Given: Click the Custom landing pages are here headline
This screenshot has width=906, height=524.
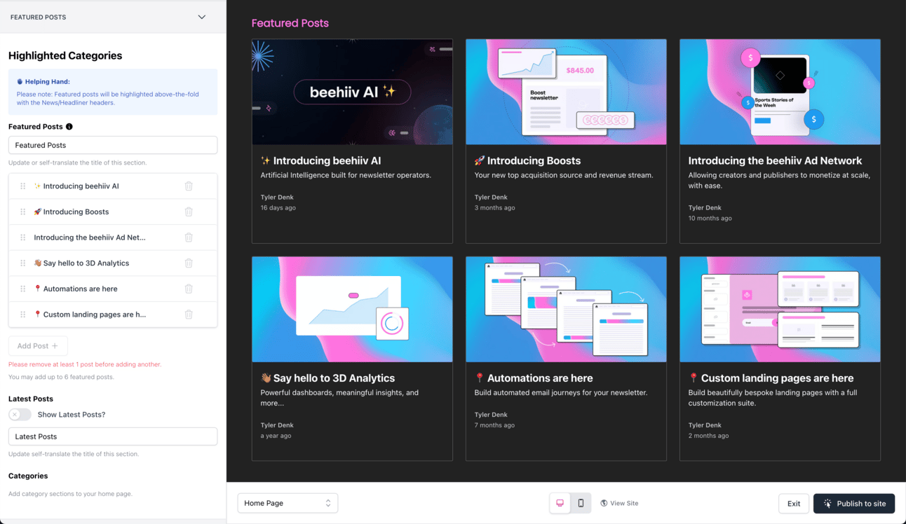Looking at the screenshot, I should 771,378.
